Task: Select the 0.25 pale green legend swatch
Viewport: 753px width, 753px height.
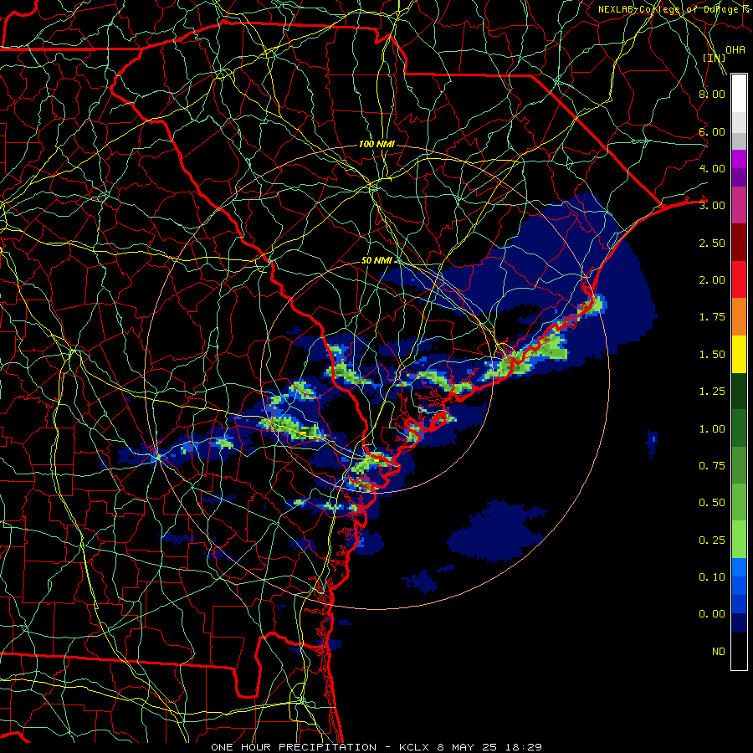Action: pyautogui.click(x=739, y=540)
